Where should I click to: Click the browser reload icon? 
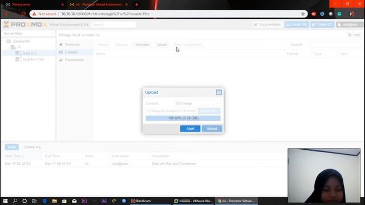click(x=23, y=14)
